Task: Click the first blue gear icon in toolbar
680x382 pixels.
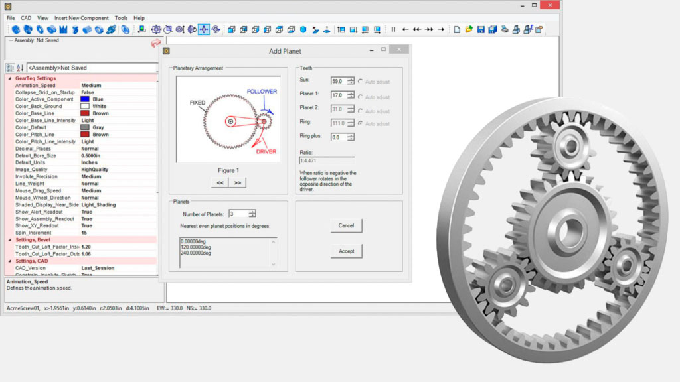Action: click(x=15, y=29)
